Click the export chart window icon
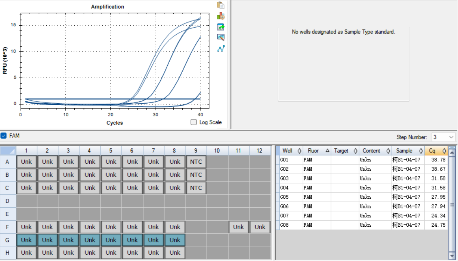The width and height of the screenshot is (458, 261). pos(221,27)
